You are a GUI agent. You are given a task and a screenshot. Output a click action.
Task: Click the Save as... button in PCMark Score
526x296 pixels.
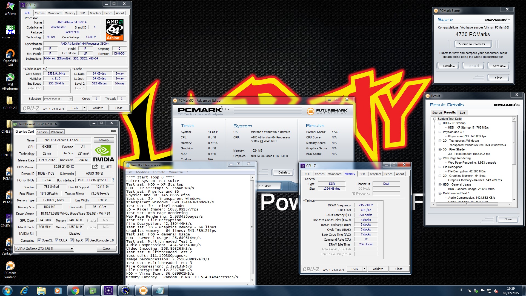[x=499, y=66]
